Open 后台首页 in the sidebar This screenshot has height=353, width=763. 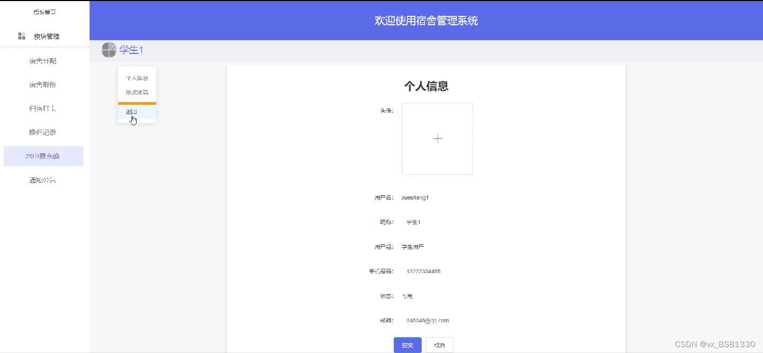click(45, 12)
